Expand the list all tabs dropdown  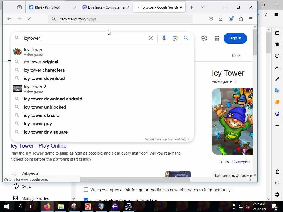coord(203,7)
